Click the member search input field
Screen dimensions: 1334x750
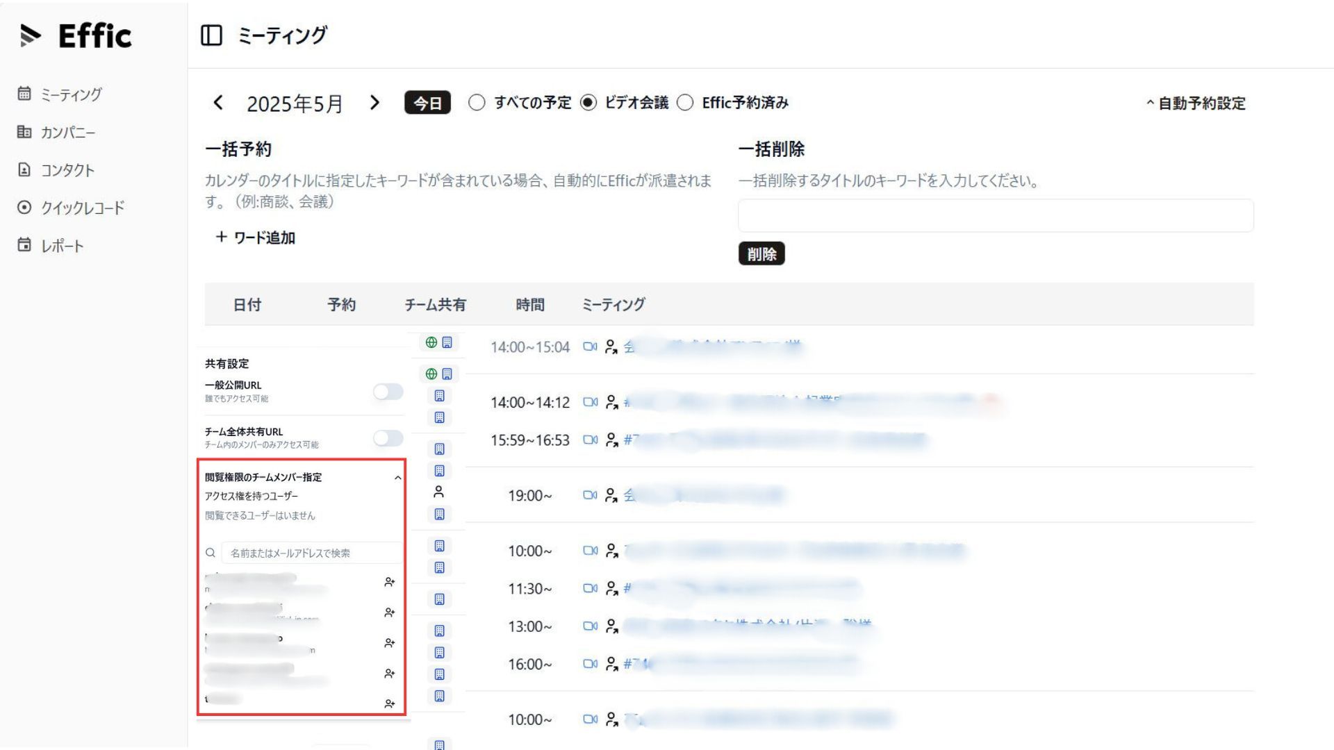click(311, 553)
